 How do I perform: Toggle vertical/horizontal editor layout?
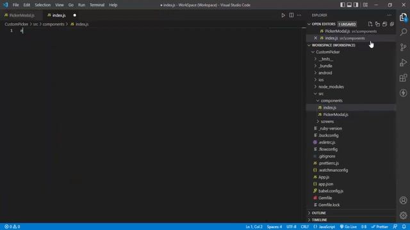(x=377, y=24)
